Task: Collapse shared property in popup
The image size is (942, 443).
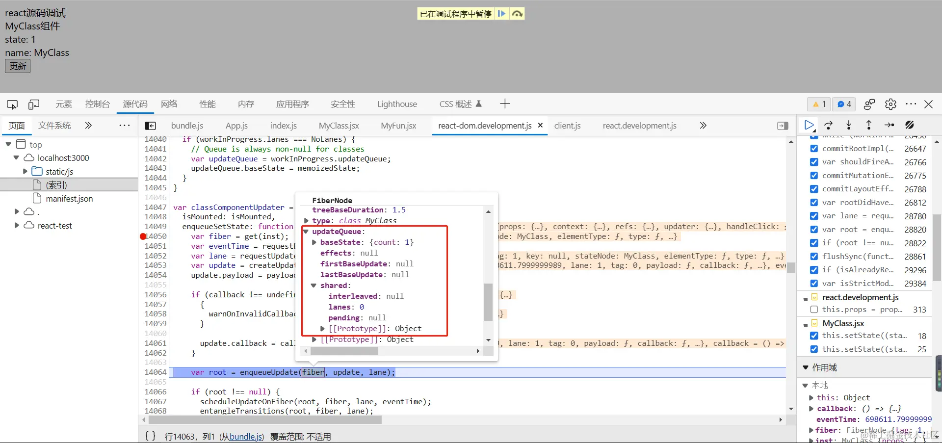Action: 314,286
